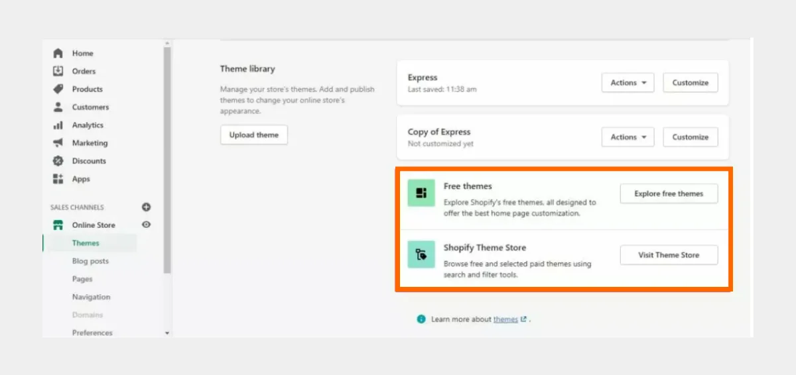Open the themes help link
Screen dimensions: 796x375
[505, 319]
